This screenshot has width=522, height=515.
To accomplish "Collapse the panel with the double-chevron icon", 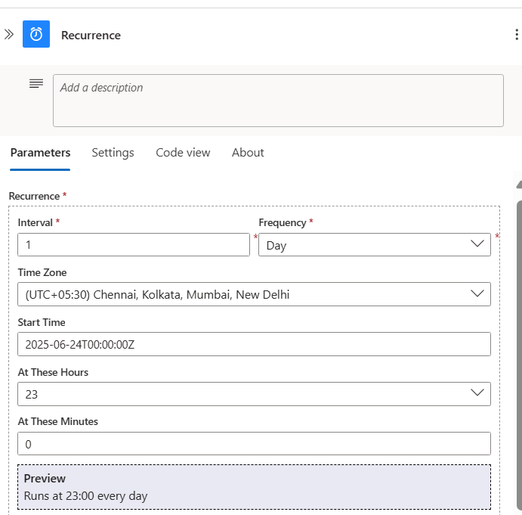I will click(9, 34).
